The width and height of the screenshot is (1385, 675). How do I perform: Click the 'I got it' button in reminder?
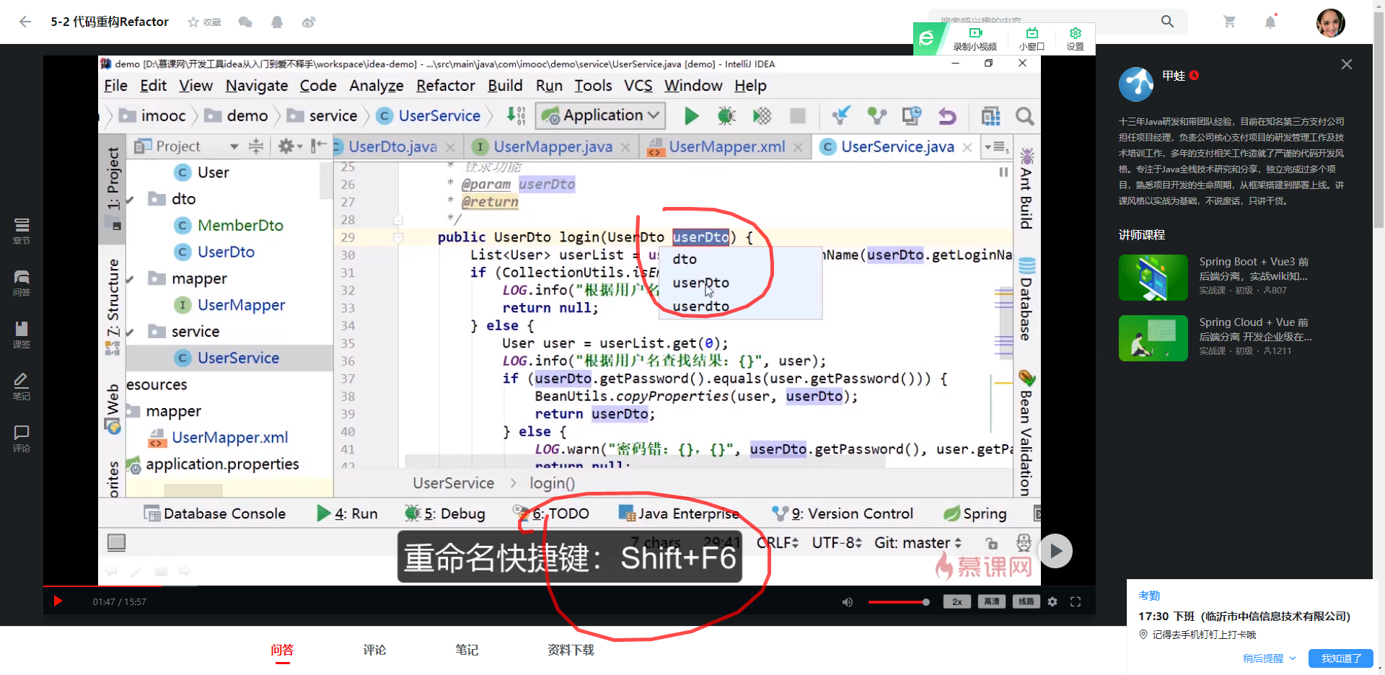coord(1340,658)
